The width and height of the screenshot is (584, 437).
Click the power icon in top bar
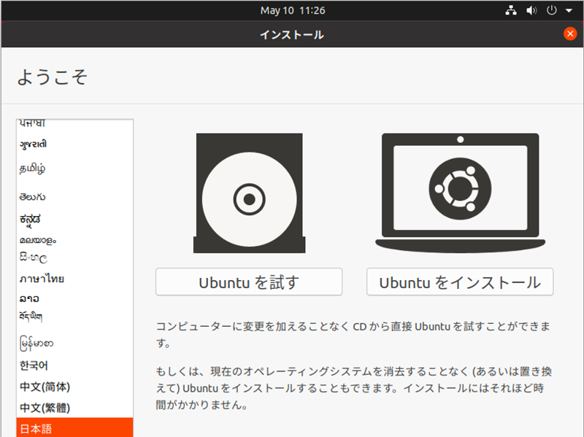[552, 10]
